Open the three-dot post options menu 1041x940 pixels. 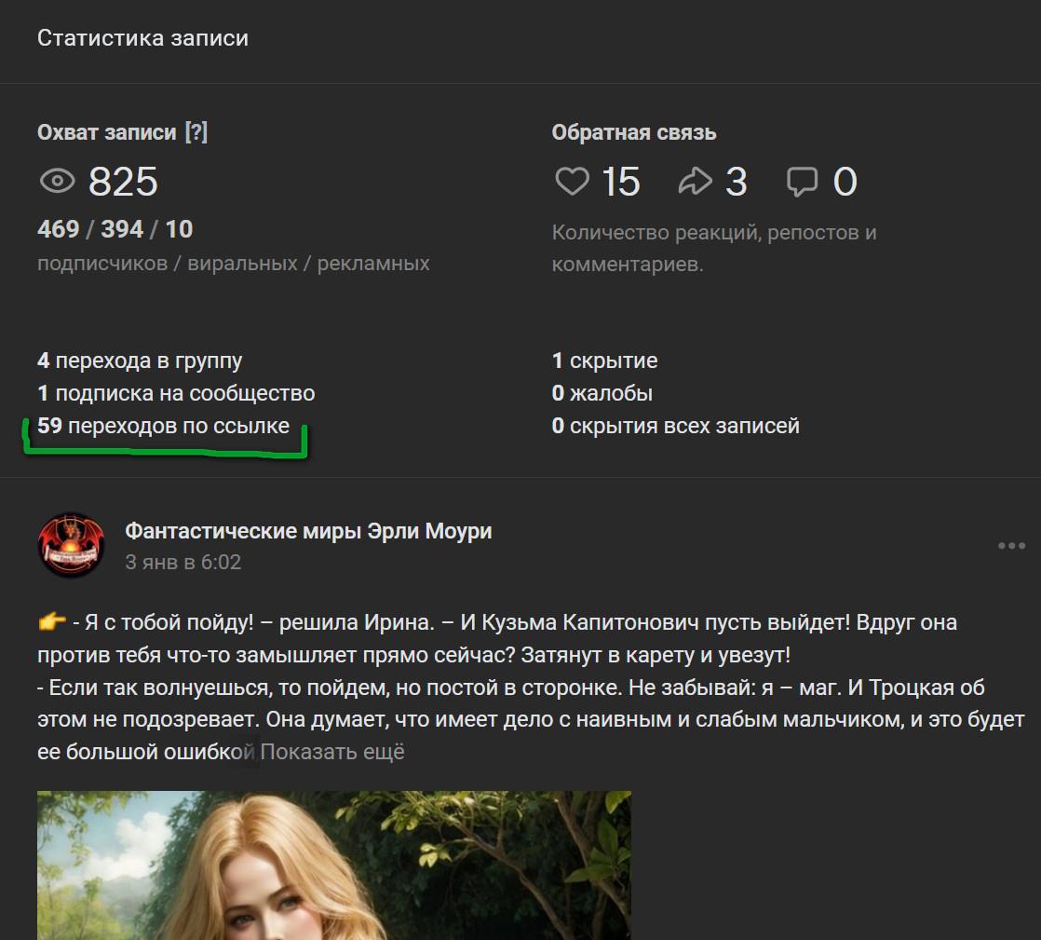[x=1011, y=546]
